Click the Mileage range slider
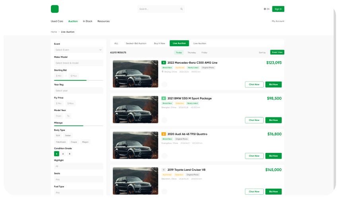The width and height of the screenshot is (340, 199). [78, 126]
